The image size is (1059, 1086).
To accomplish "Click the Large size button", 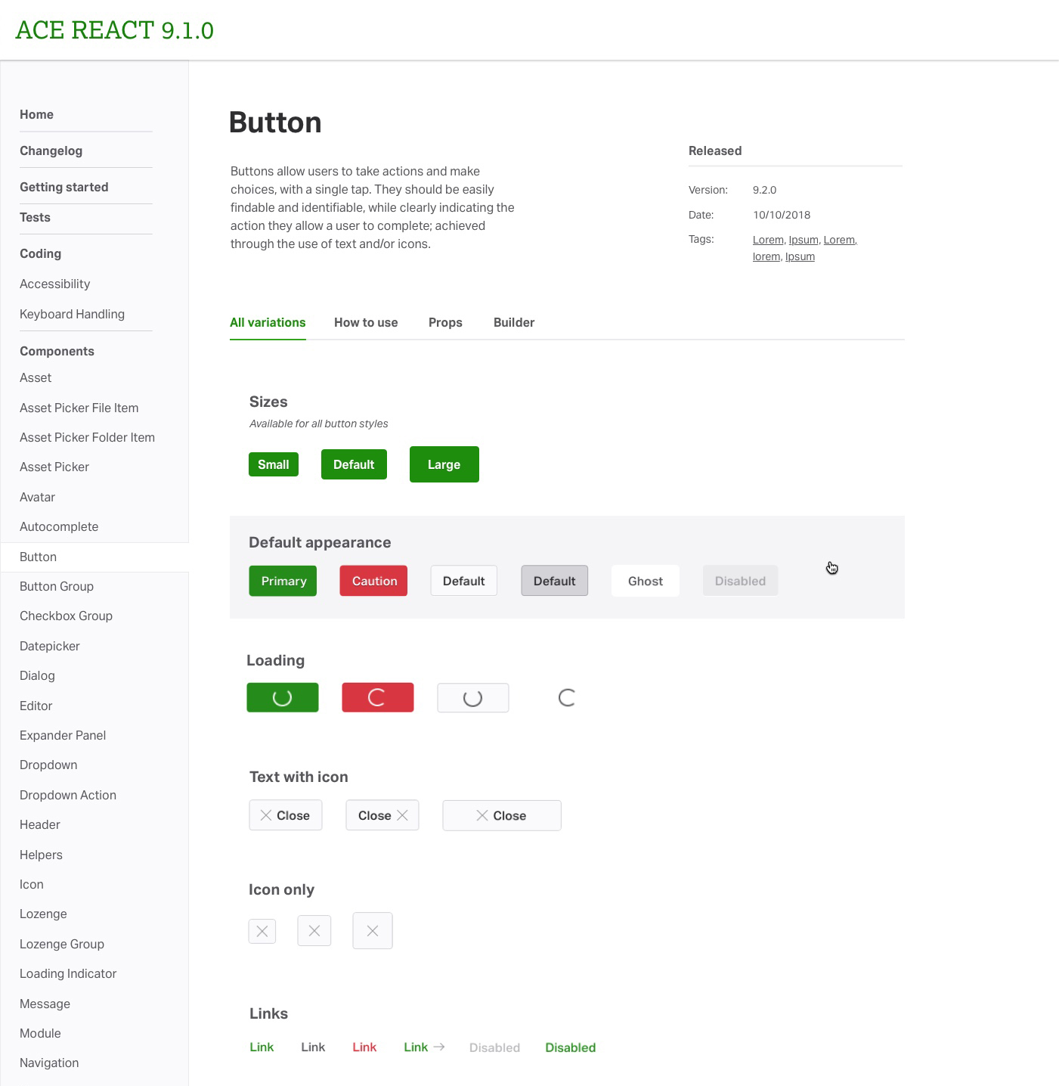I will tap(444, 464).
